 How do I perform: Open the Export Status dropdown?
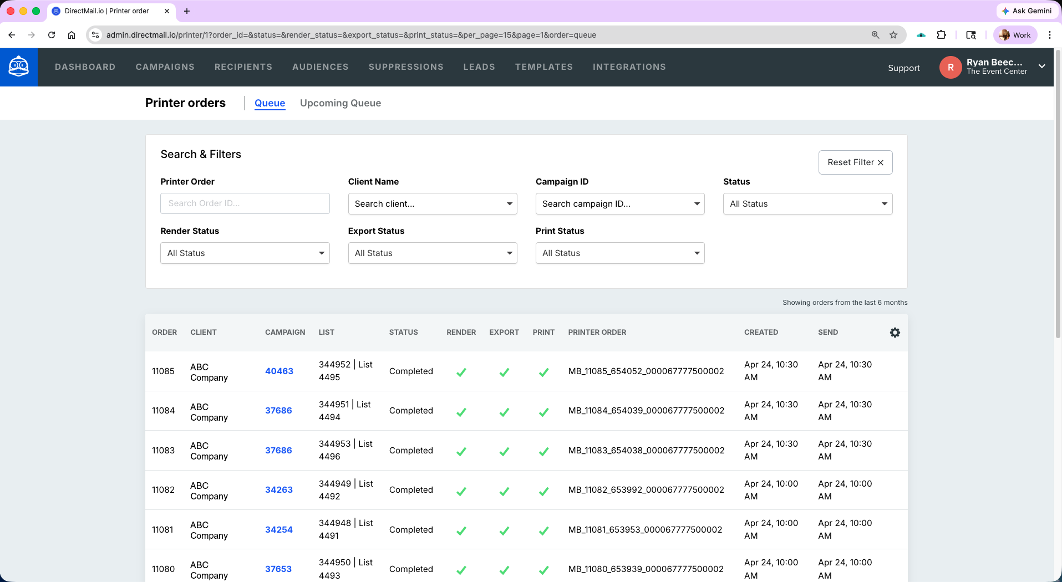pyautogui.click(x=432, y=253)
